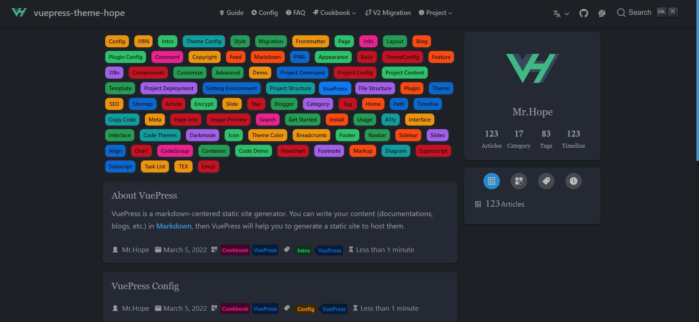Select the Category grid icon tab
This screenshot has height=322, width=699.
(519, 181)
